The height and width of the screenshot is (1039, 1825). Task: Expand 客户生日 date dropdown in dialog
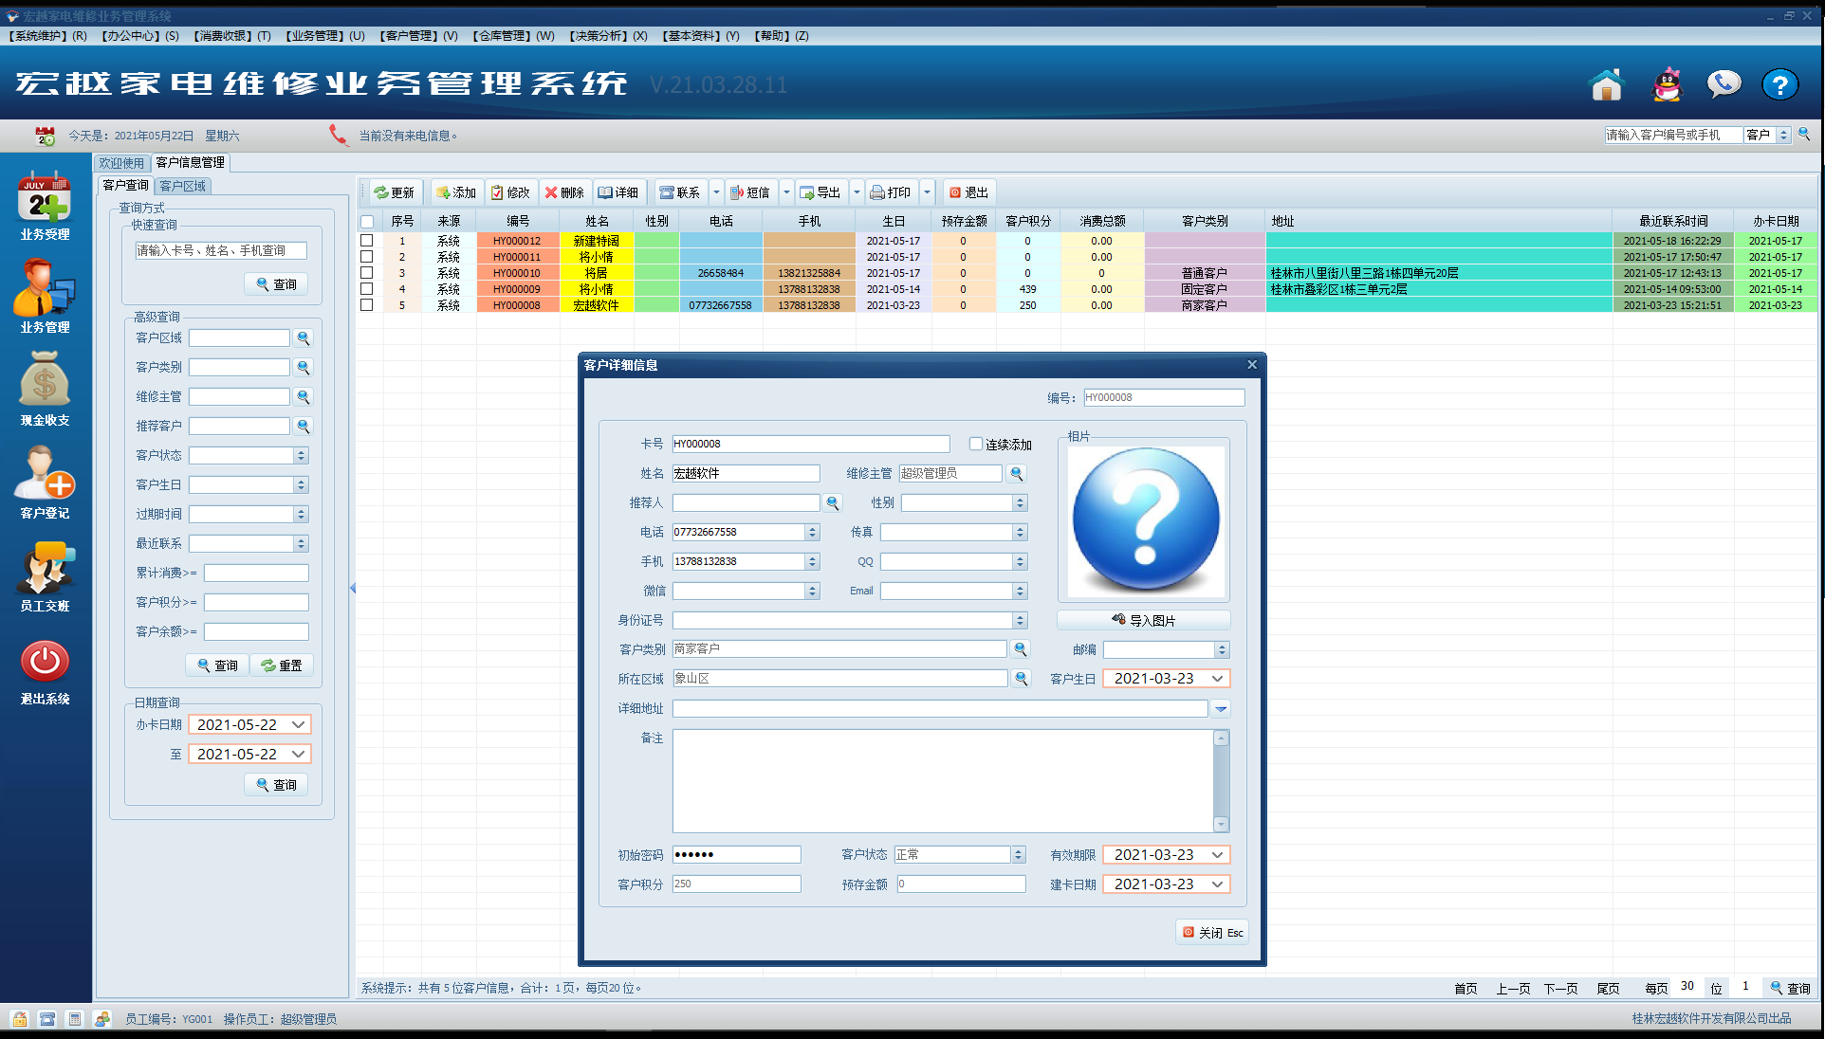(1217, 679)
